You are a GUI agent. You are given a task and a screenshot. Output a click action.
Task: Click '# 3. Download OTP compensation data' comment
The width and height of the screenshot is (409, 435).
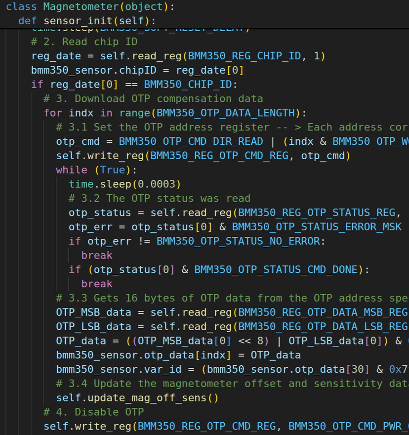click(153, 99)
